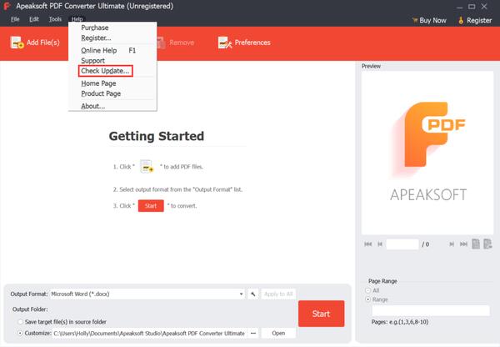Open the Edit menu
Viewport: 500px width, 347px height.
34,19
